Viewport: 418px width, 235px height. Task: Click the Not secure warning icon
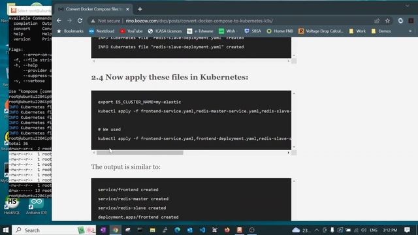pos(93,21)
